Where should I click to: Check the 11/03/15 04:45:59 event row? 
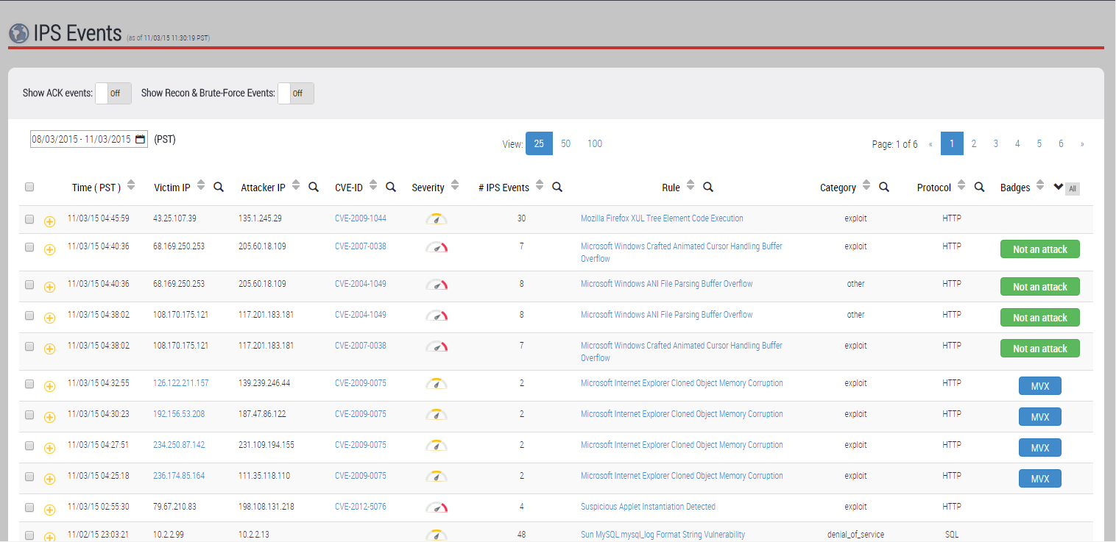point(29,219)
